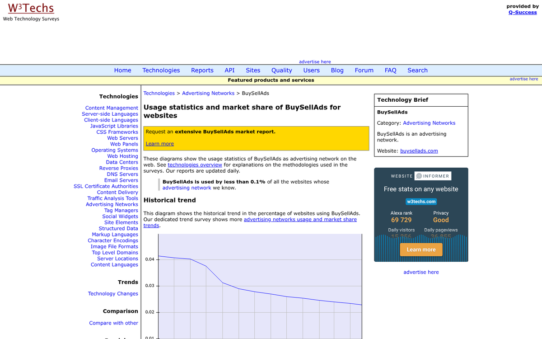Screen dimensions: 542x339
Task: Select SSL Certificate Authorities in the sidebar
Action: point(106,186)
